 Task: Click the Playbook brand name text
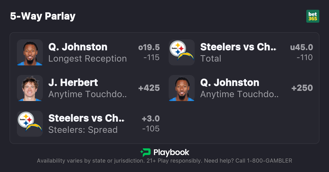(171, 152)
